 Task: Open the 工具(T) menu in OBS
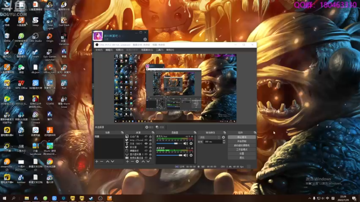[x=160, y=50]
